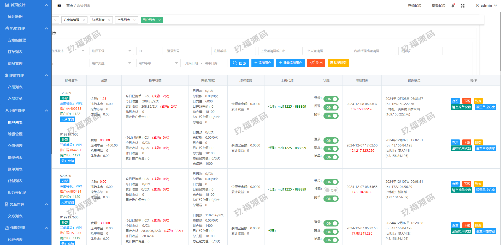
Task: Click the sidebar collapse hamburger icon
Action: coord(59,5)
